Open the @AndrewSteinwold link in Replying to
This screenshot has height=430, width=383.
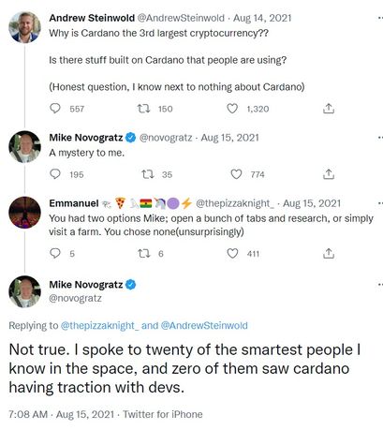pyautogui.click(x=204, y=325)
